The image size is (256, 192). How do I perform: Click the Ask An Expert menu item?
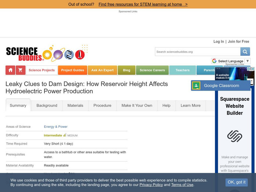tap(102, 70)
